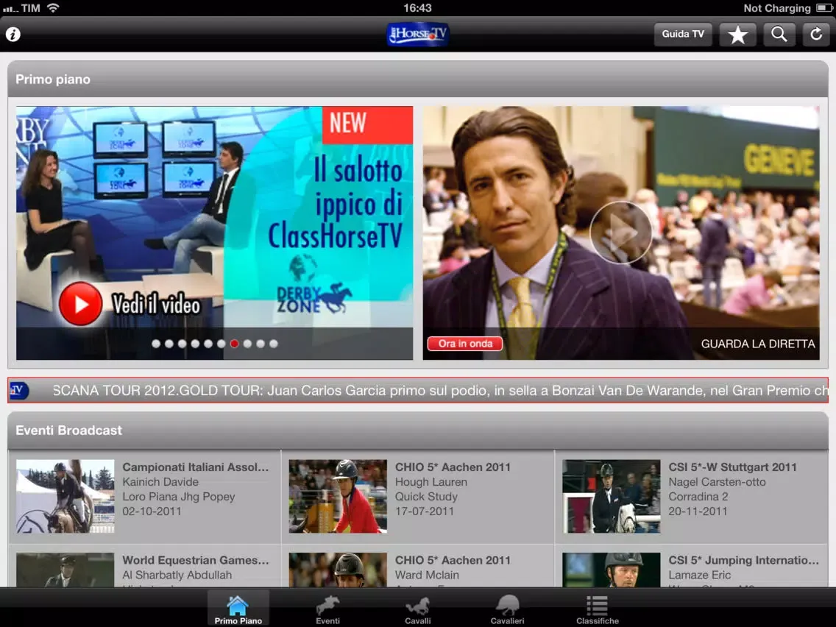
Task: Select the third carousel page dot
Action: point(182,344)
